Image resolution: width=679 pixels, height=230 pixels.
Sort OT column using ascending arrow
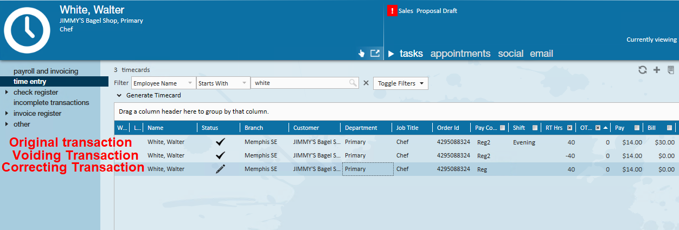(605, 128)
